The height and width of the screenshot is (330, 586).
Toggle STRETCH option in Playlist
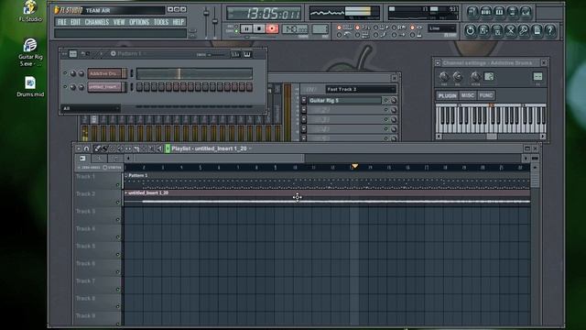[112, 168]
